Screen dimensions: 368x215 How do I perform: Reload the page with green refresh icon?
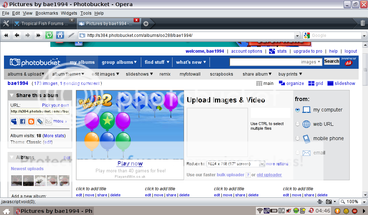tap(49, 35)
